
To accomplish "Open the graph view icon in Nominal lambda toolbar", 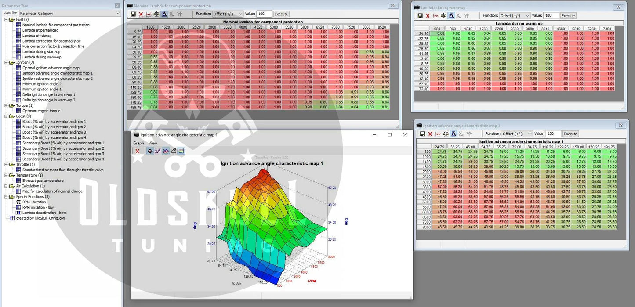I will [149, 14].
